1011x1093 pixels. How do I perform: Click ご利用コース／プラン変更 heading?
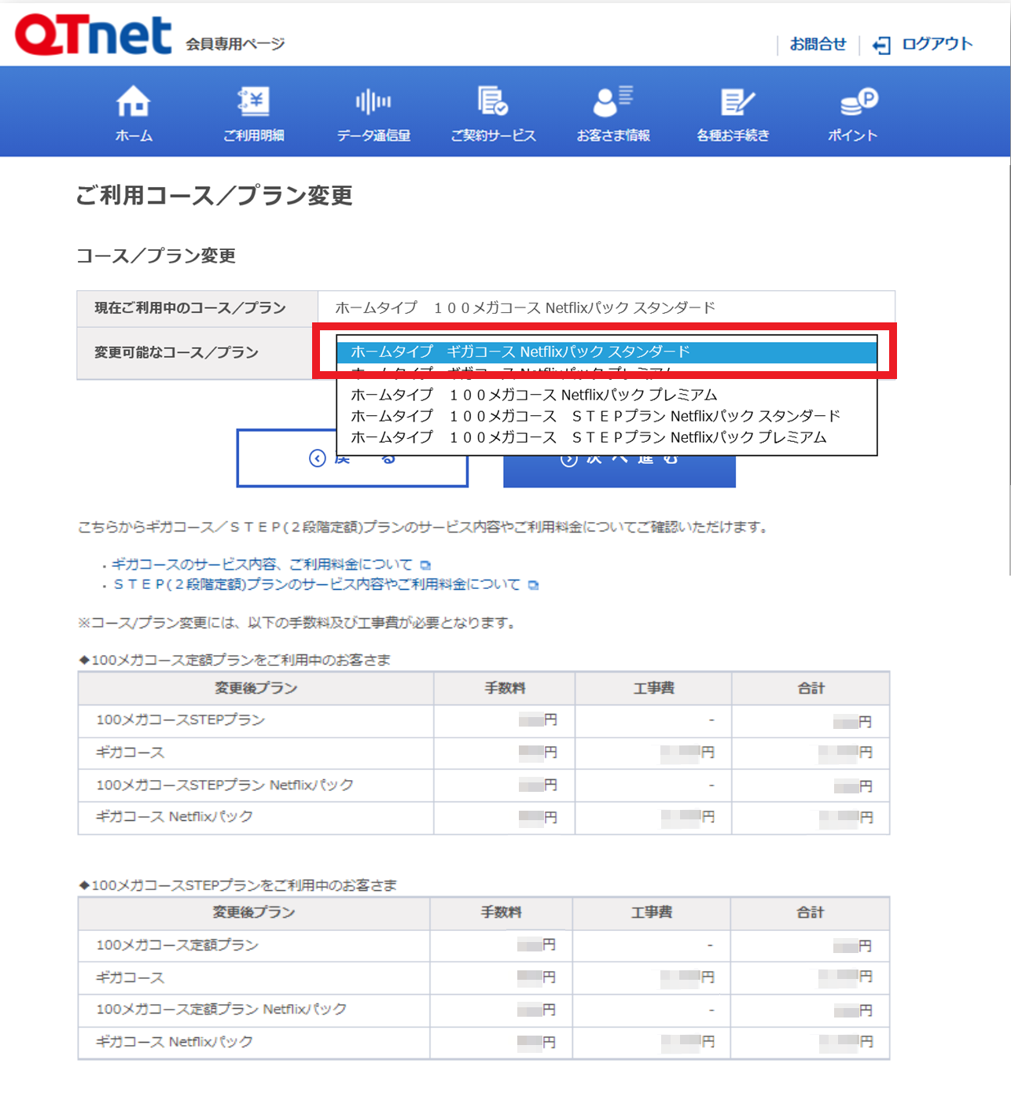point(214,195)
